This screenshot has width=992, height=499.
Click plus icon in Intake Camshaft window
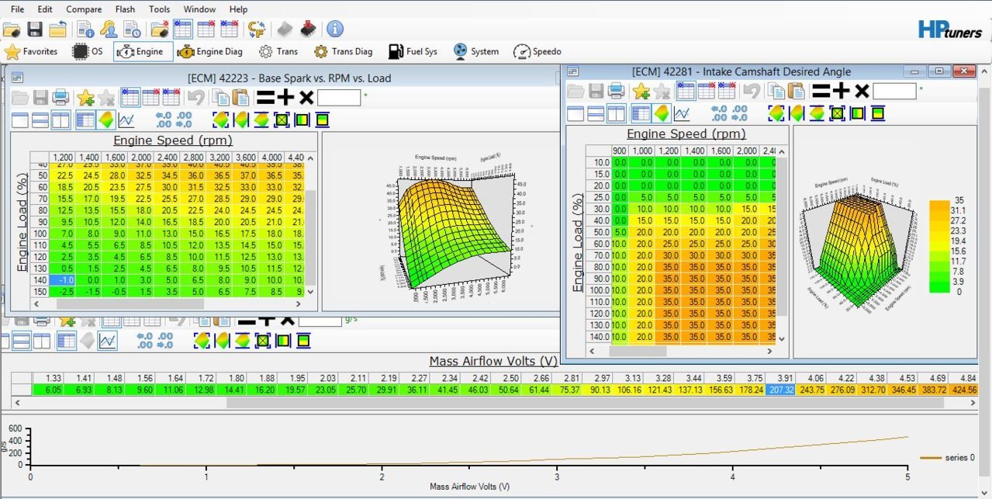[x=842, y=91]
